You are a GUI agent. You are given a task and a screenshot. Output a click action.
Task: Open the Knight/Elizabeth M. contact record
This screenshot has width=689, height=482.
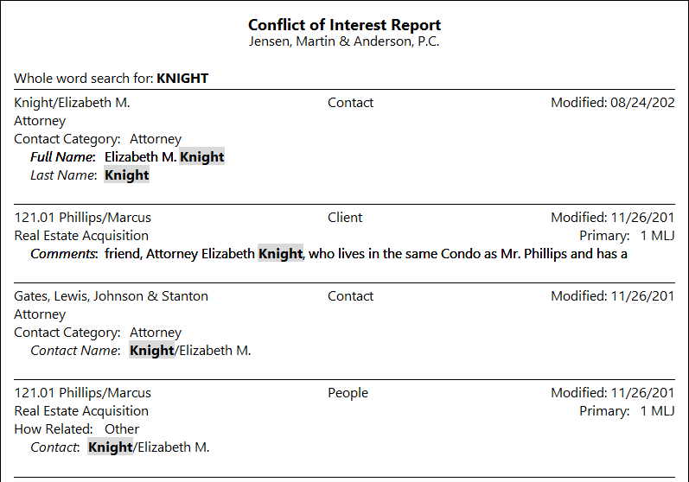[x=72, y=102]
